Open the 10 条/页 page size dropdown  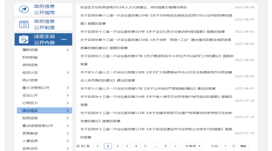pos(193,146)
